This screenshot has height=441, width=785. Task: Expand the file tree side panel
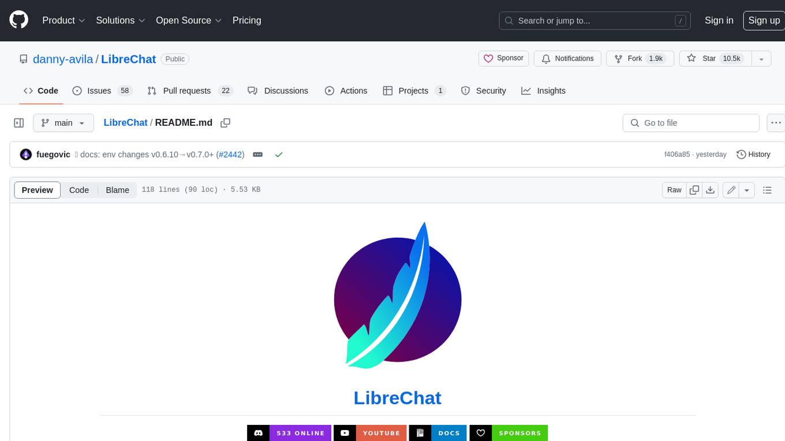point(18,123)
